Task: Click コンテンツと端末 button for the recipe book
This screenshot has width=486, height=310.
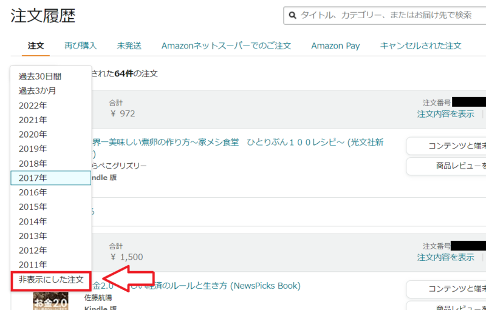Action: pos(446,146)
